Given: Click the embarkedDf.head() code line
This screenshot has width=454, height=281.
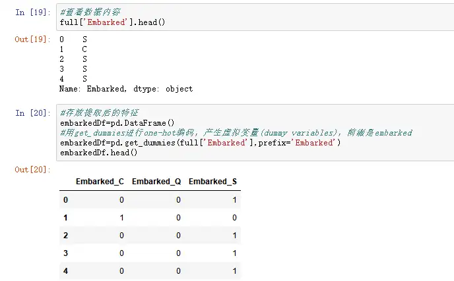Looking at the screenshot, I should point(99,153).
